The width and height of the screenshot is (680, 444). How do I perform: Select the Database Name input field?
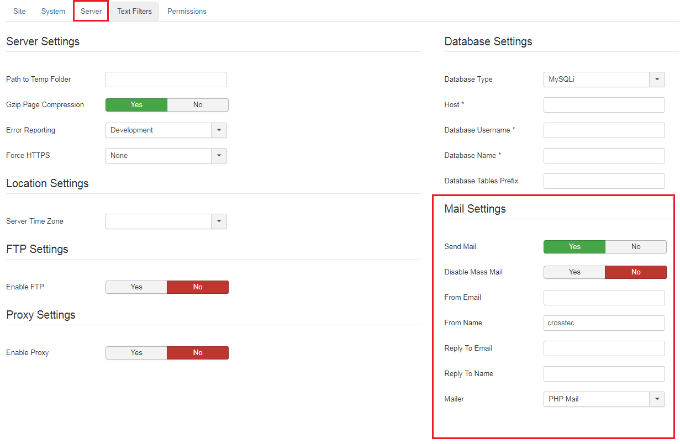(604, 156)
